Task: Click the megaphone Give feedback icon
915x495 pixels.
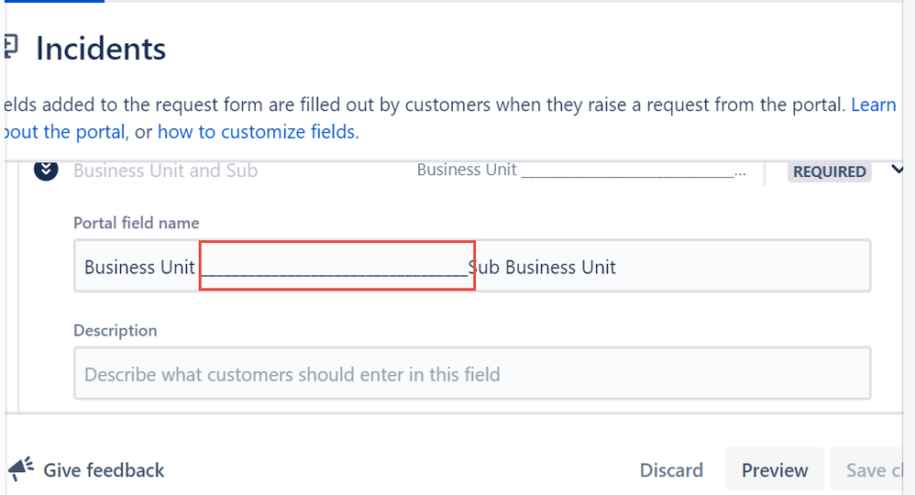Action: click(x=21, y=469)
